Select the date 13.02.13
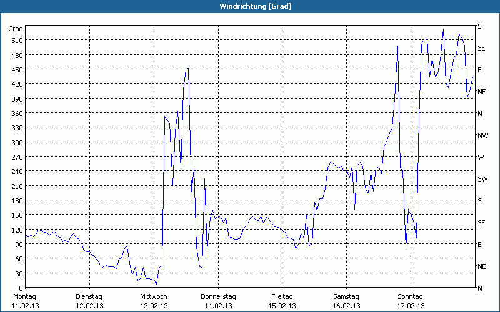Viewport: 500px width, 312px height. click(x=154, y=306)
